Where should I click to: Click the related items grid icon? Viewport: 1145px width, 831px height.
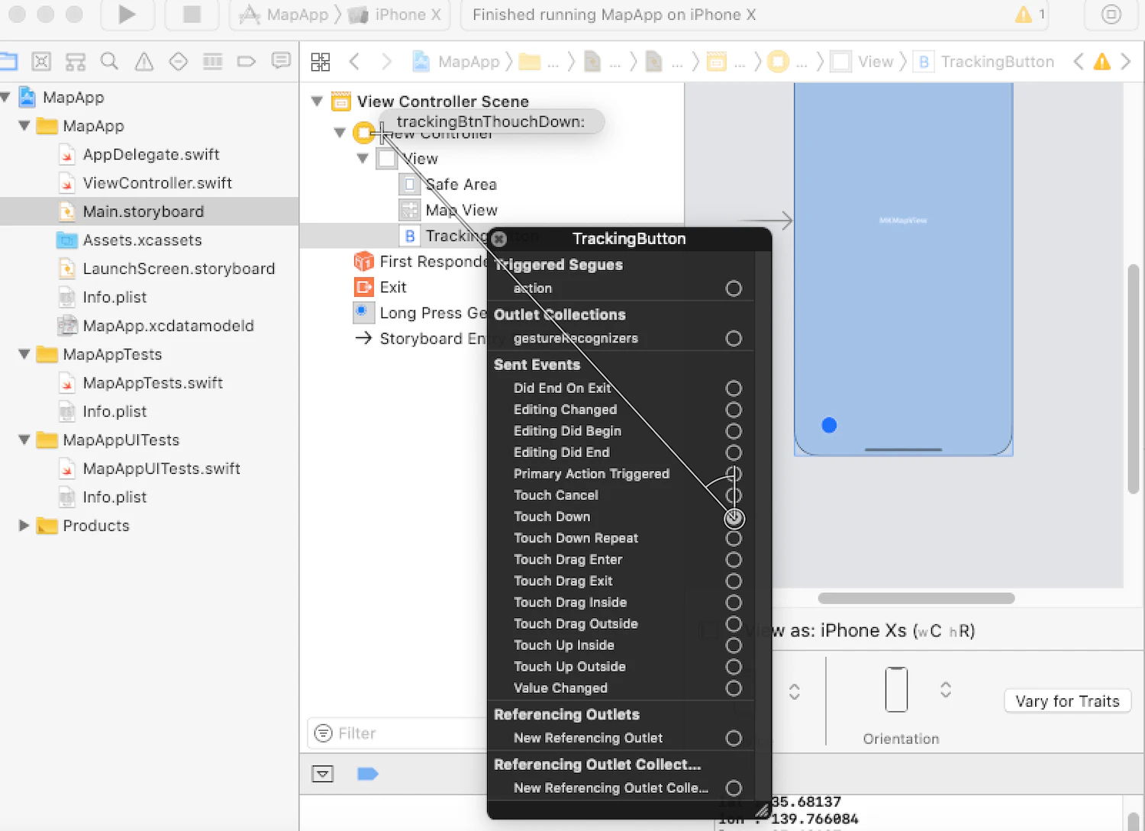[x=321, y=62]
